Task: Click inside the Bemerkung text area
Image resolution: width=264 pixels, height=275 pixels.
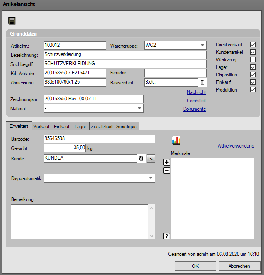Action: tap(79, 222)
